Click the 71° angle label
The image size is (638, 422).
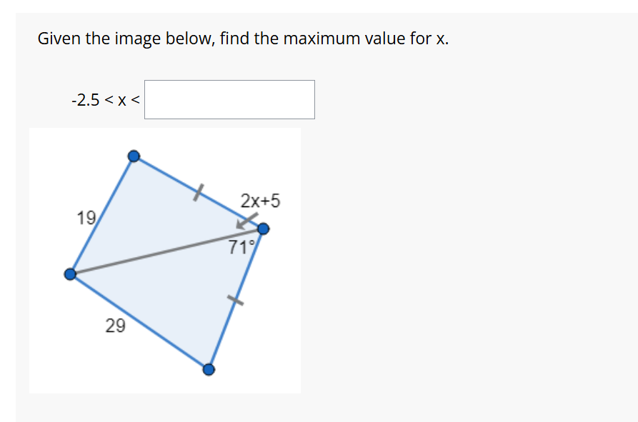241,248
